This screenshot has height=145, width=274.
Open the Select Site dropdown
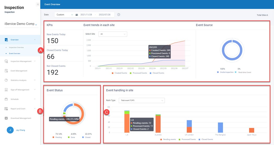pos(112,34)
